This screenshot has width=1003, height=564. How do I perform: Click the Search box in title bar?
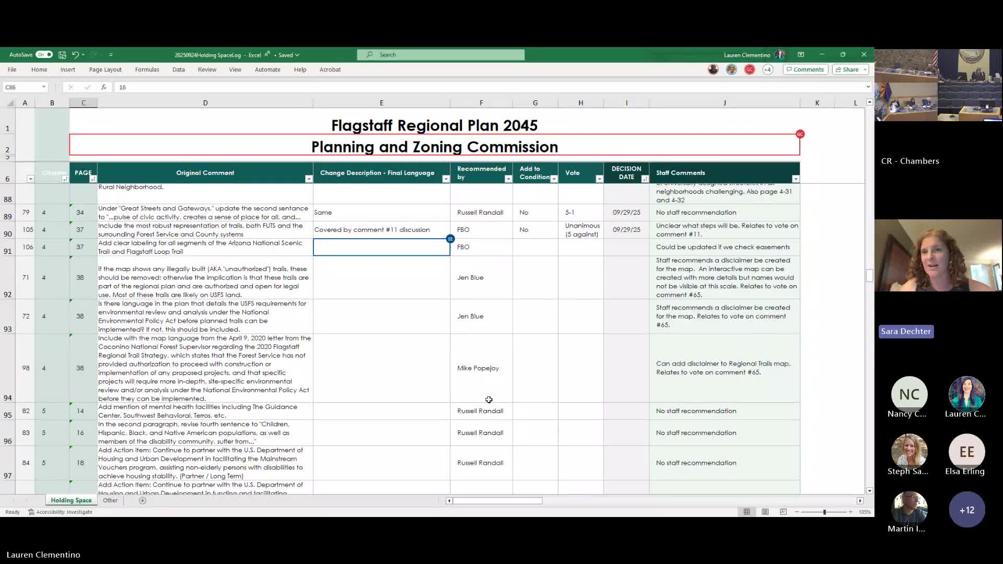pos(440,55)
